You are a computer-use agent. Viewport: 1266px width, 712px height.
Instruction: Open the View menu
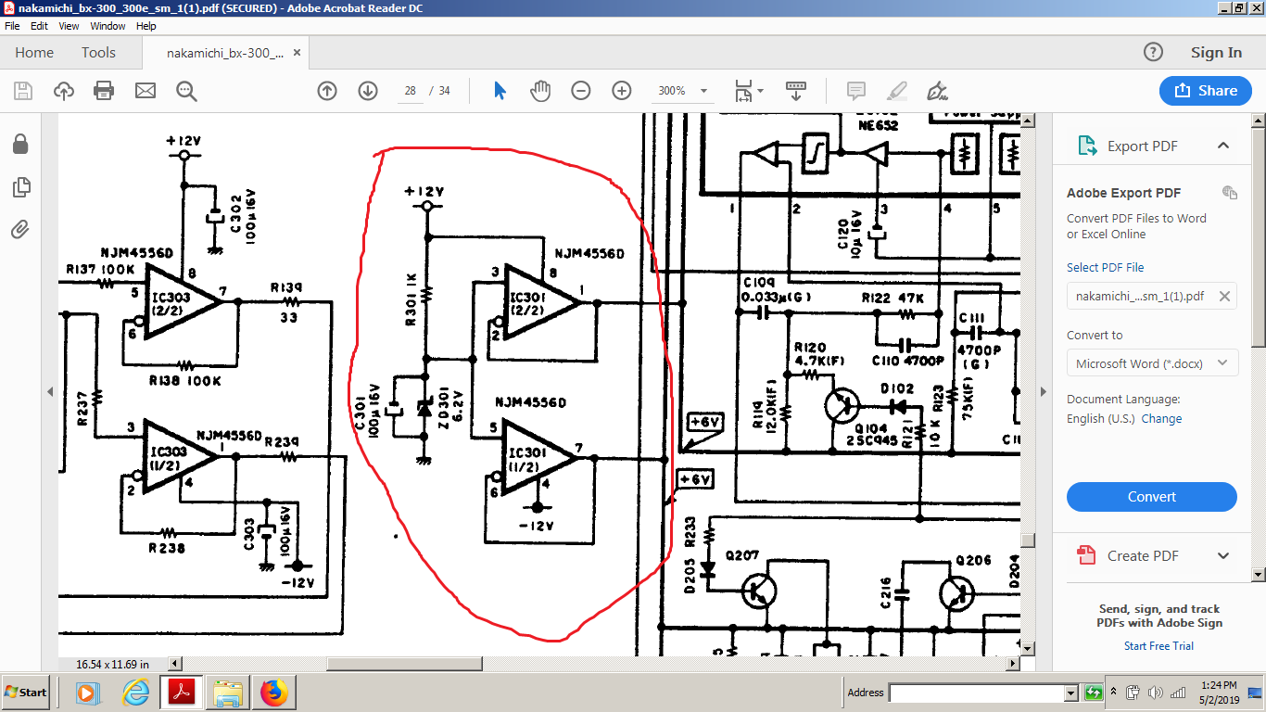[x=69, y=26]
